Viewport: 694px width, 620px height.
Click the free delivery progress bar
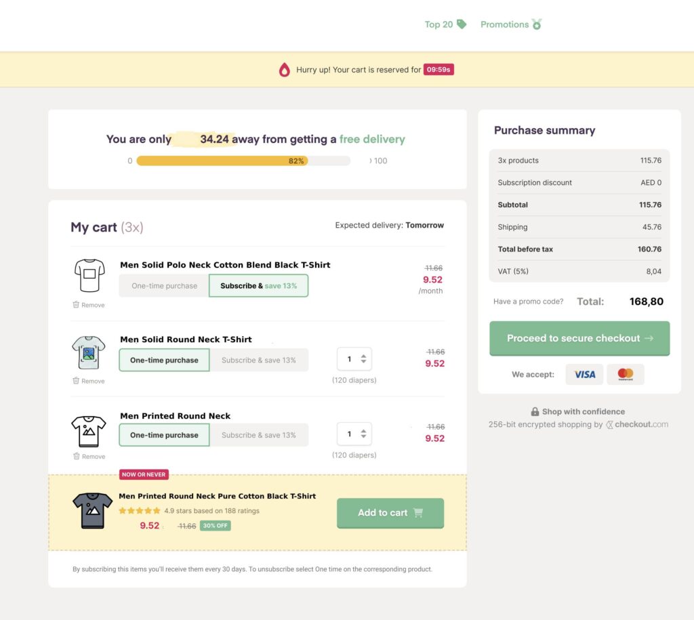tap(243, 161)
